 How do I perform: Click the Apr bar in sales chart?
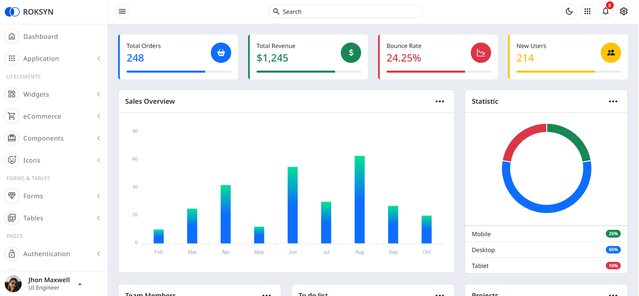(225, 214)
